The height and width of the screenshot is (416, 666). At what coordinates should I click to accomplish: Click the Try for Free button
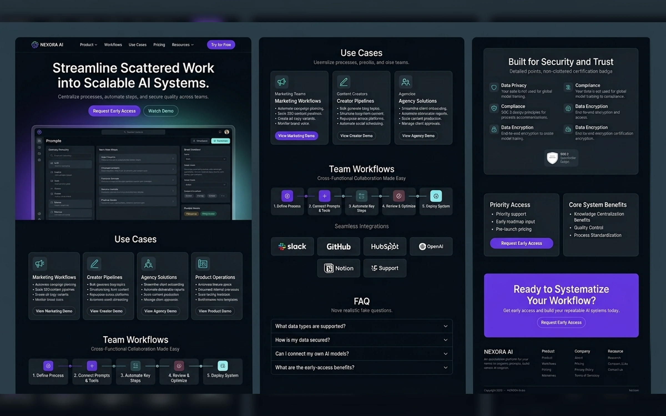(221, 45)
